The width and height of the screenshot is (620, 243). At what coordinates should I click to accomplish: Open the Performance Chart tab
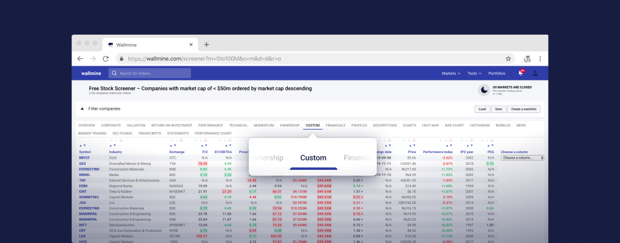[213, 133]
